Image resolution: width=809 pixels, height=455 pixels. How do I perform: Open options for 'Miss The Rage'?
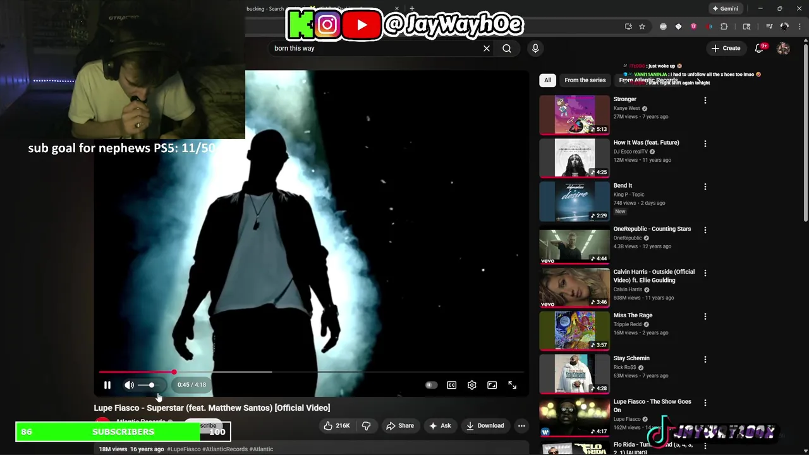click(705, 316)
